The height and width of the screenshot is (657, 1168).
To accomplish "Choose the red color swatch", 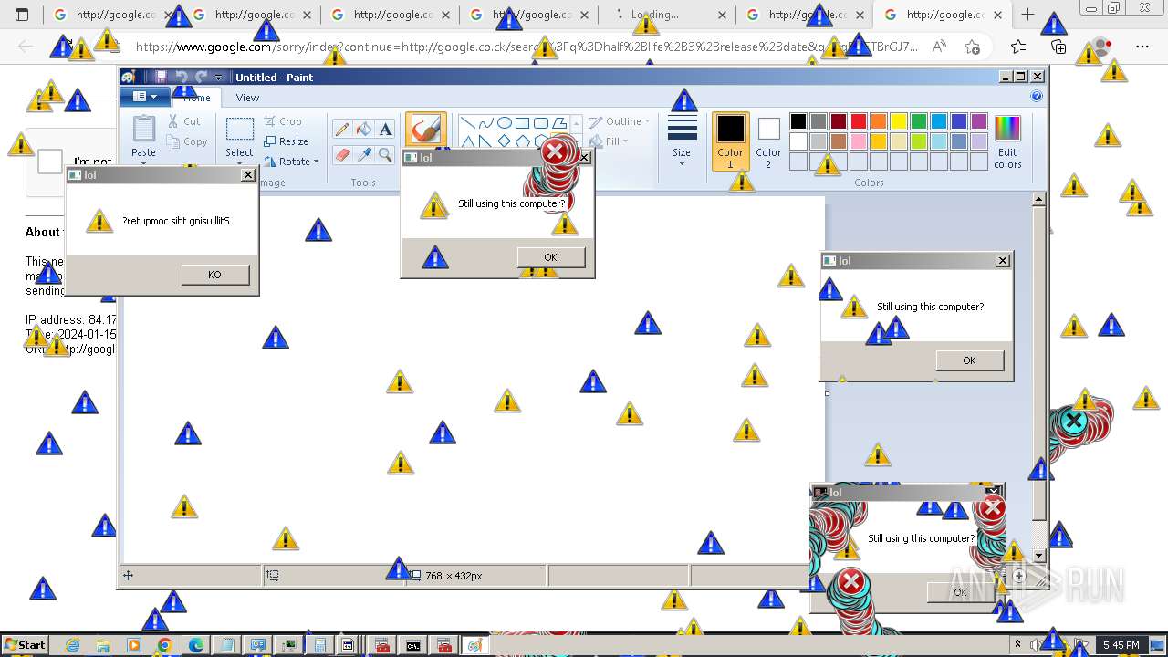I will [x=859, y=121].
